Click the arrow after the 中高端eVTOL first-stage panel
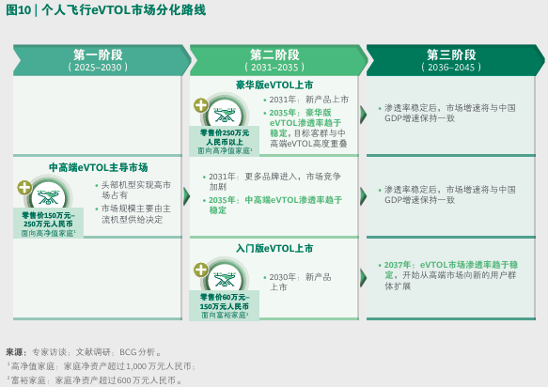The image size is (548, 387). point(186,196)
